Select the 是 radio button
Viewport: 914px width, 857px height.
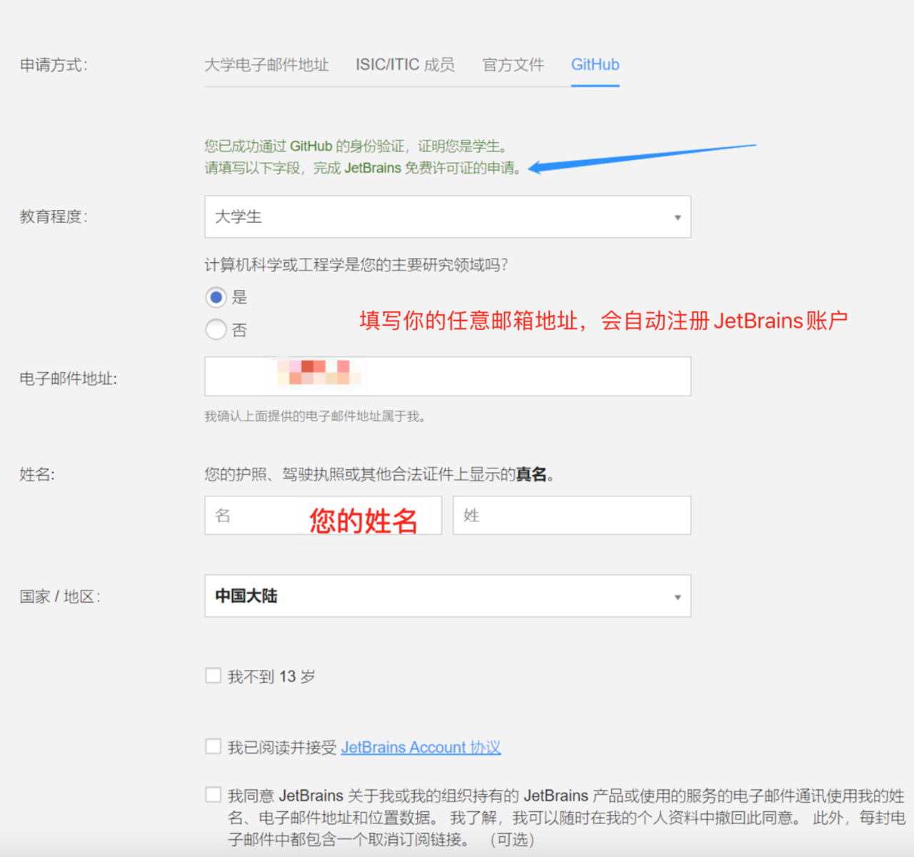pyautogui.click(x=216, y=297)
